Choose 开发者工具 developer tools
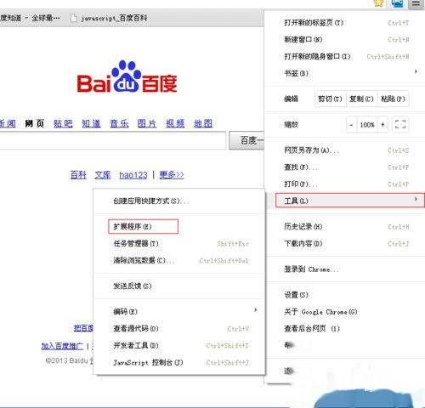 pyautogui.click(x=179, y=345)
